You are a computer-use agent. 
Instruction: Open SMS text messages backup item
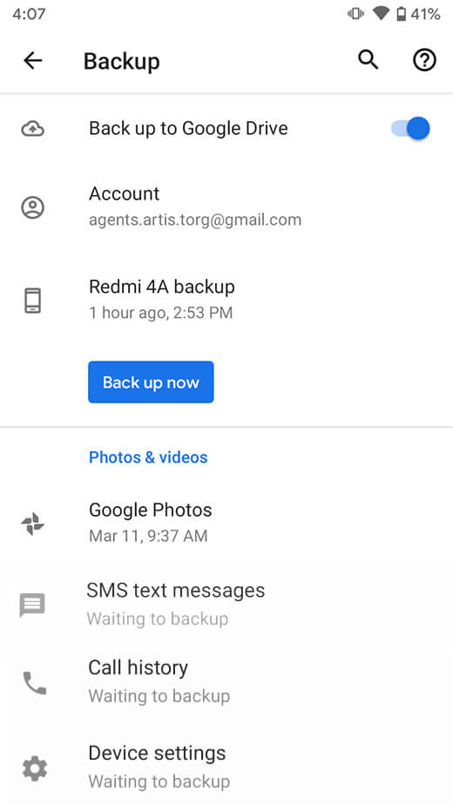coord(226,605)
